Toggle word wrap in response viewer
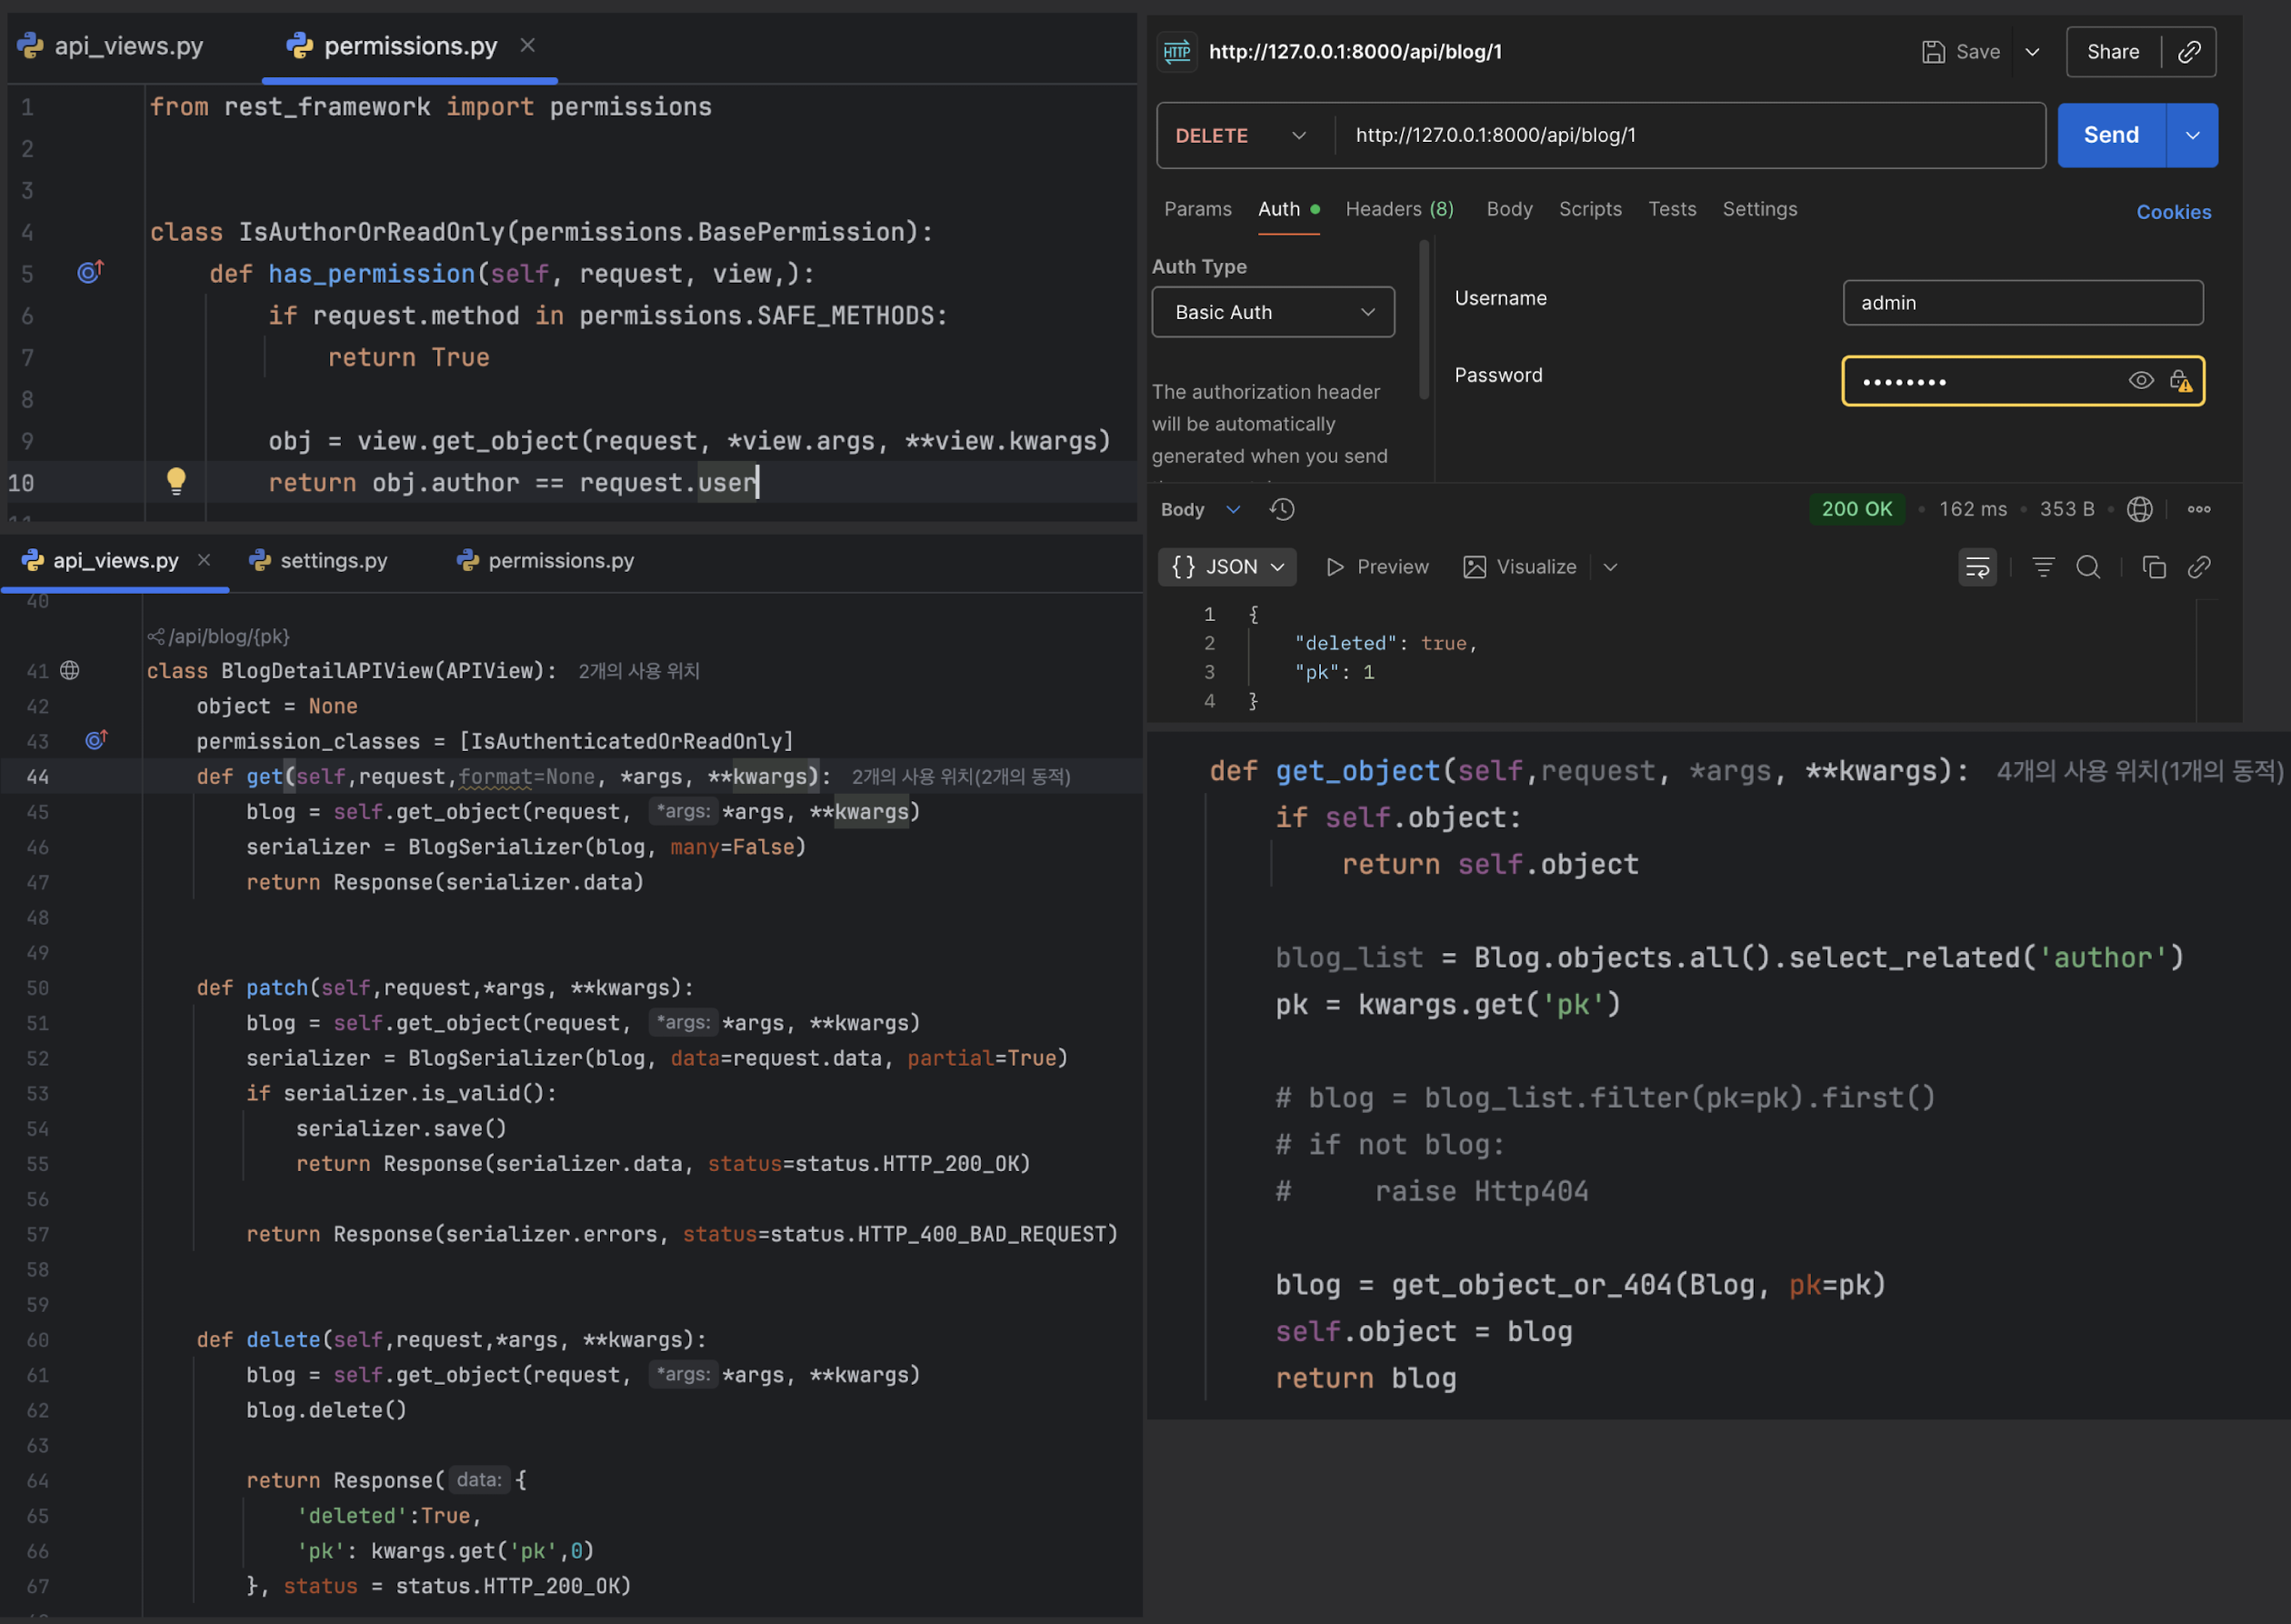Viewport: 2291px width, 1624px height. [1976, 568]
